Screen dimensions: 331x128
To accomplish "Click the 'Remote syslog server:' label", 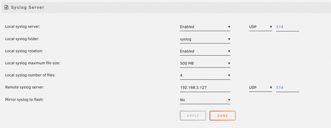I will coord(25,87).
